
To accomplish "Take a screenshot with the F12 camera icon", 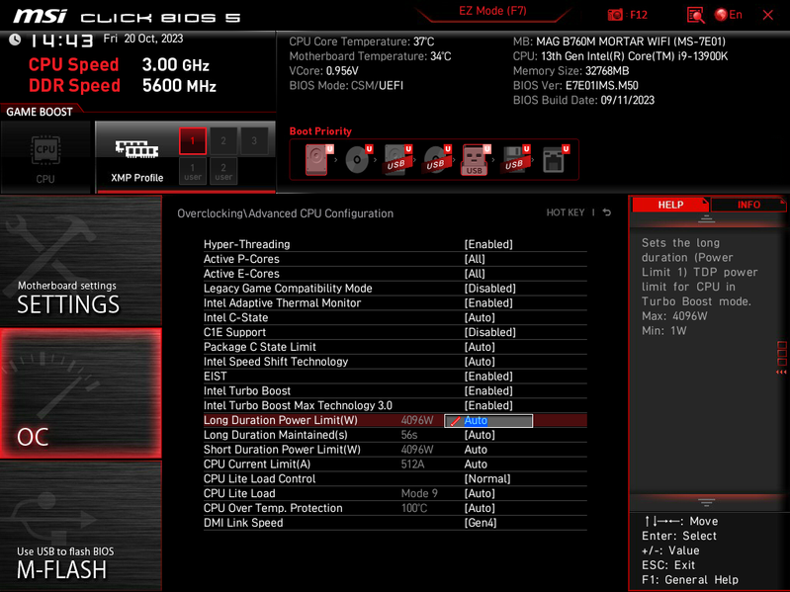I will point(615,15).
